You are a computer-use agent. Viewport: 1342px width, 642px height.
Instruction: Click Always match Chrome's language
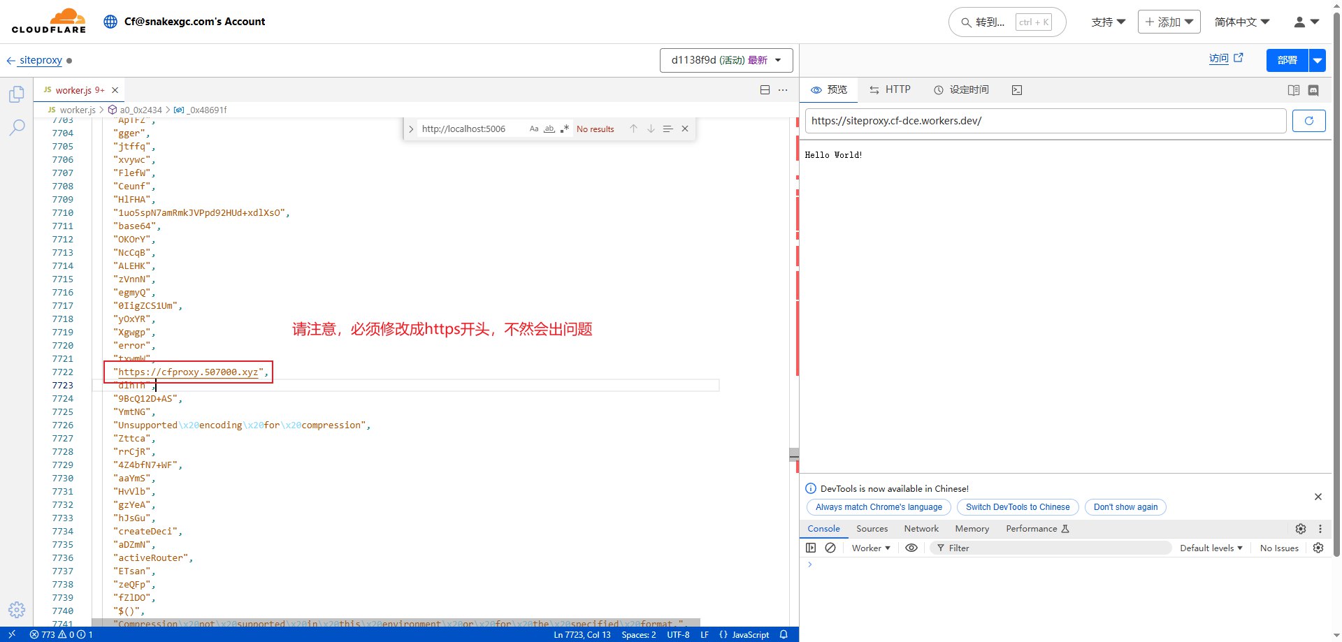(x=879, y=507)
